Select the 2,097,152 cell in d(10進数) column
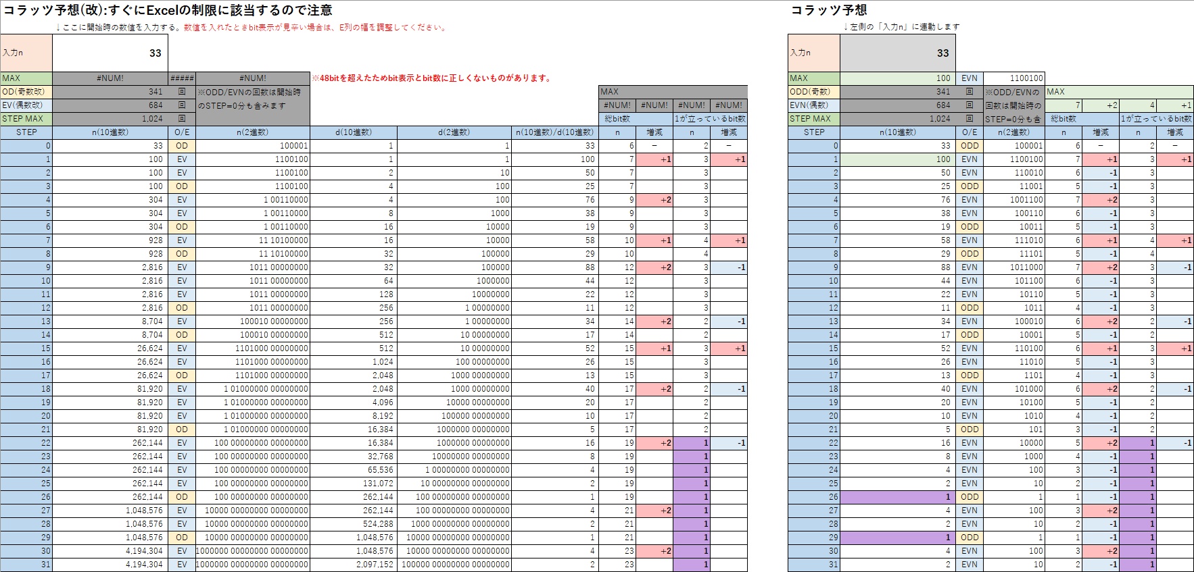Viewport: 1194px width, 572px height. click(x=354, y=565)
